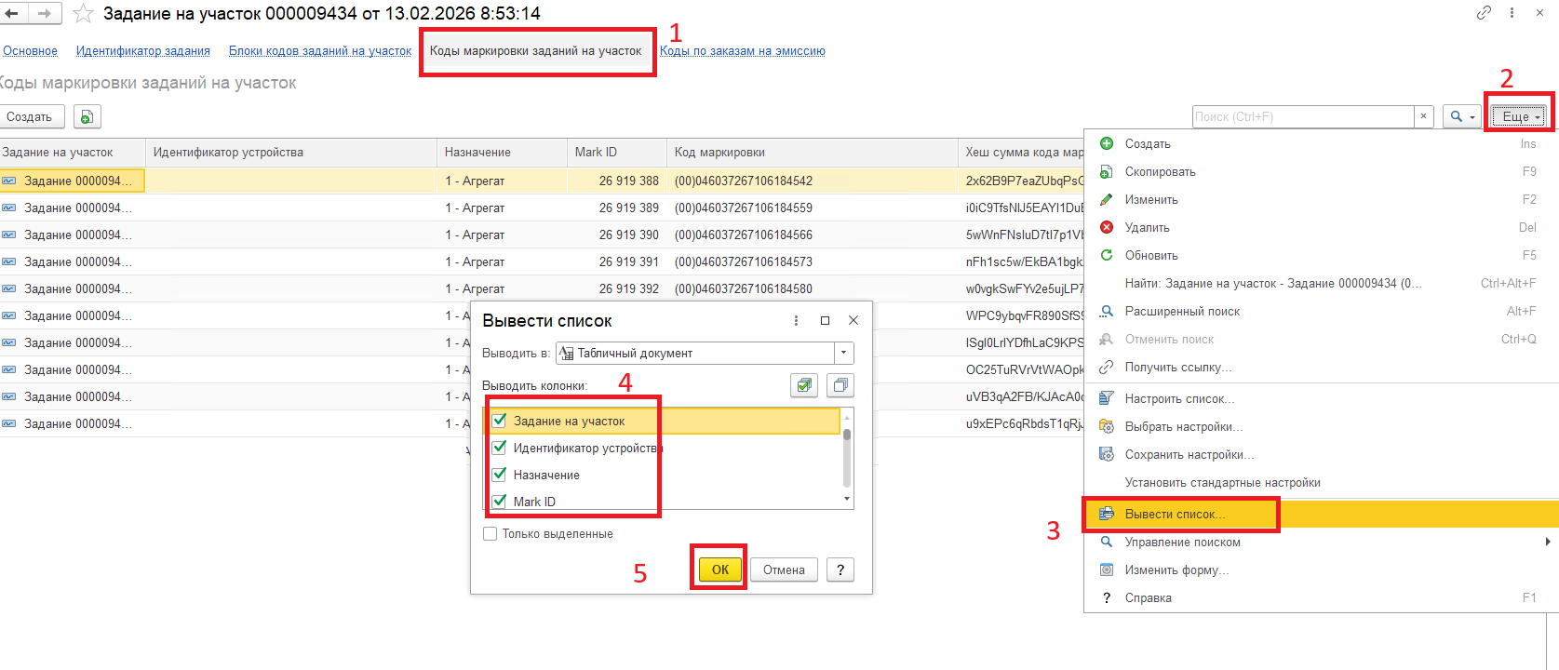Click the favorite star icon near title
The width and height of the screenshot is (1559, 670).
(83, 14)
